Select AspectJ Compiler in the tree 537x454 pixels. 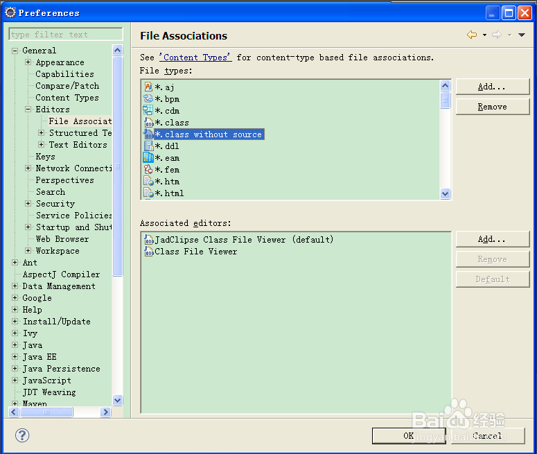61,274
